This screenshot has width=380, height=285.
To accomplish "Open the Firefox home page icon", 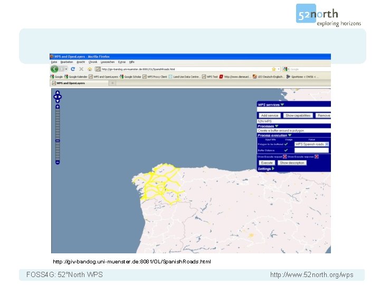I will (x=90, y=69).
